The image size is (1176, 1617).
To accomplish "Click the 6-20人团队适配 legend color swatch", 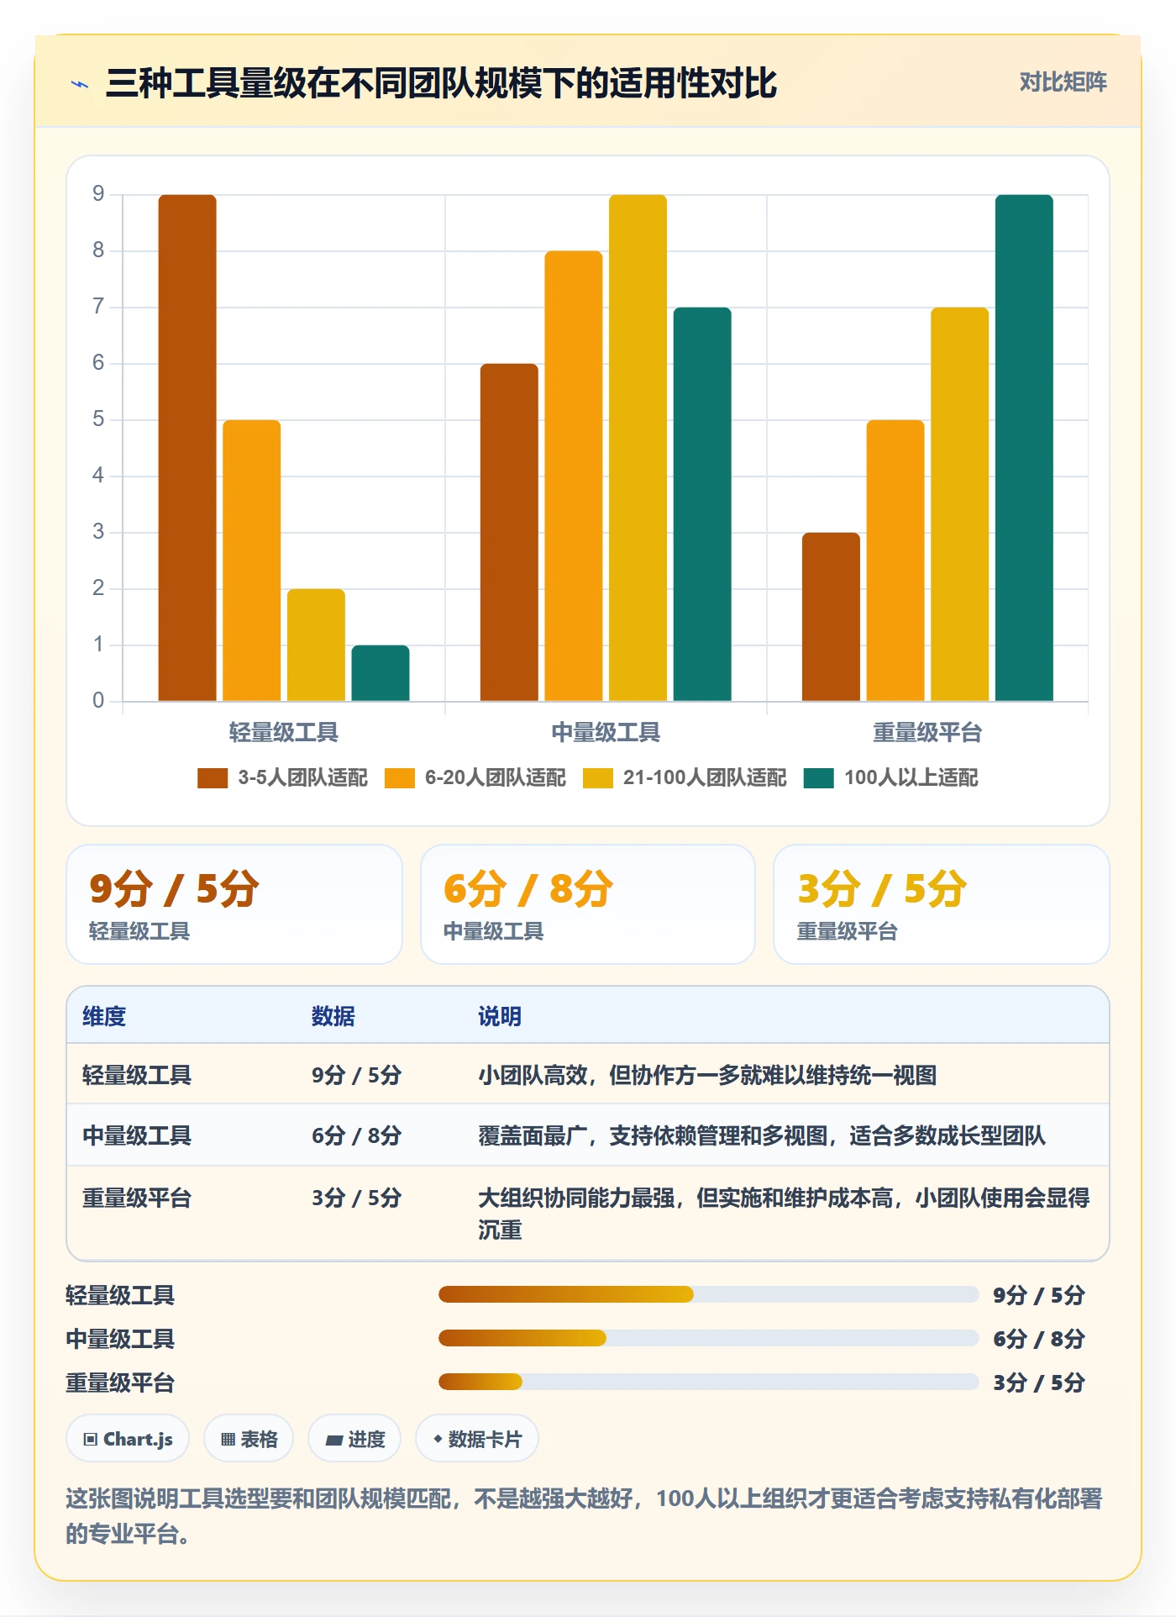I will click(400, 778).
